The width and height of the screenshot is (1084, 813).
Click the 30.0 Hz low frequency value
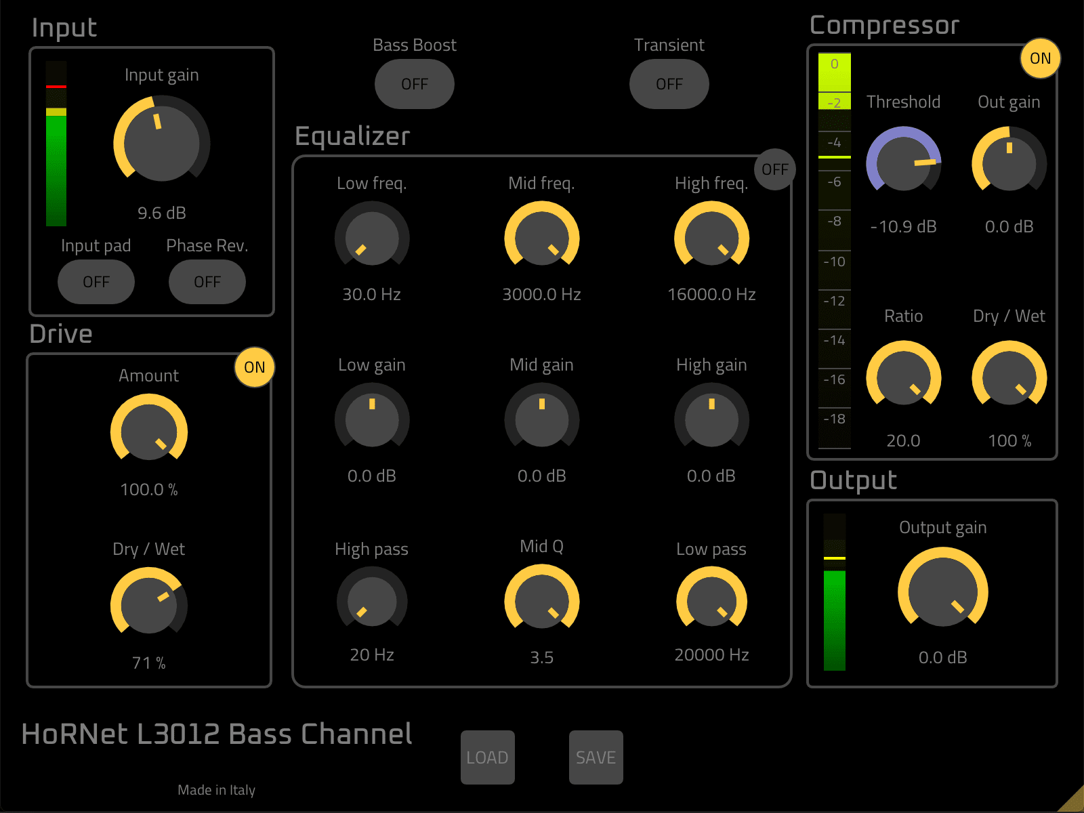pos(372,295)
